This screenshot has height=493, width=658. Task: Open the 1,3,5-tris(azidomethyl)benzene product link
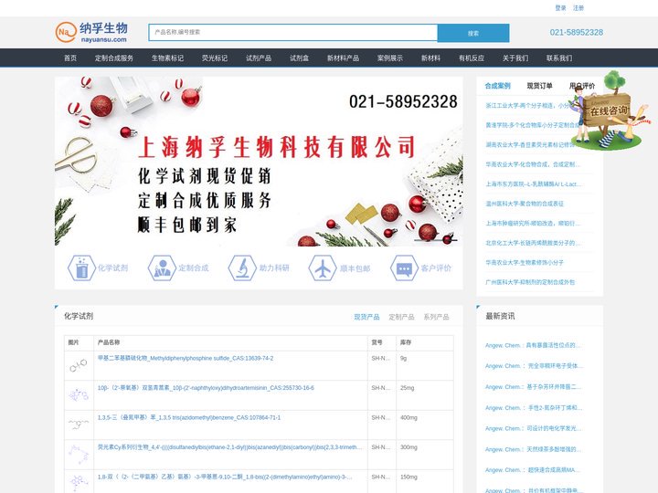click(x=189, y=418)
